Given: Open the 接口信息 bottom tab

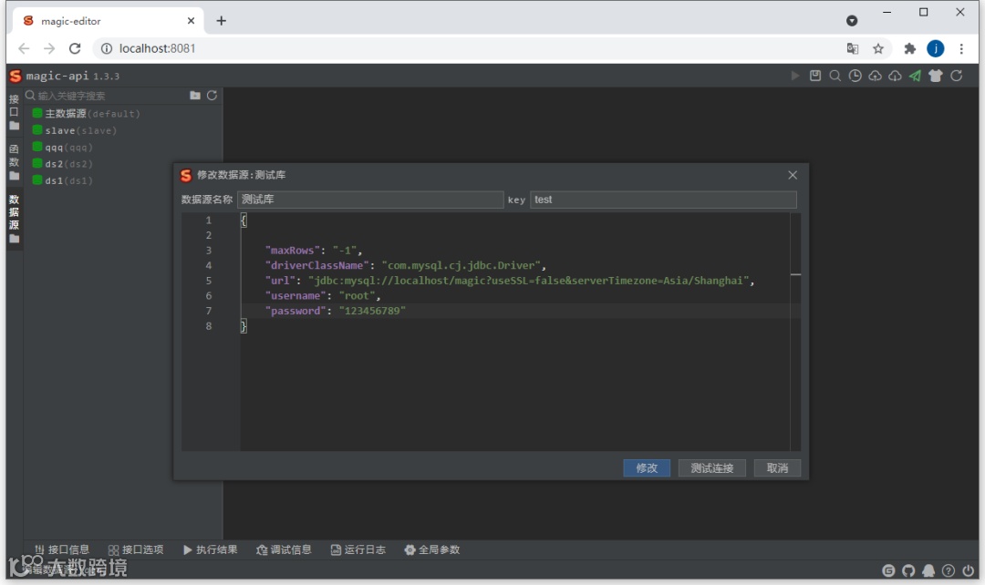Looking at the screenshot, I should (x=62, y=549).
